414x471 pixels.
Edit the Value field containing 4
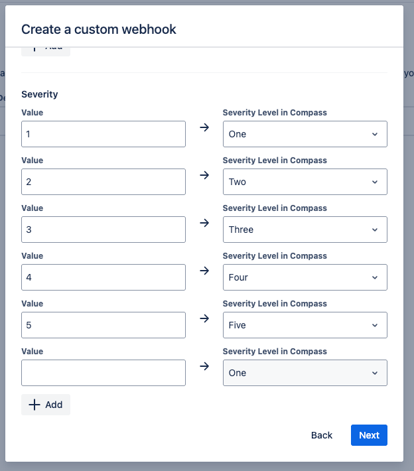103,277
